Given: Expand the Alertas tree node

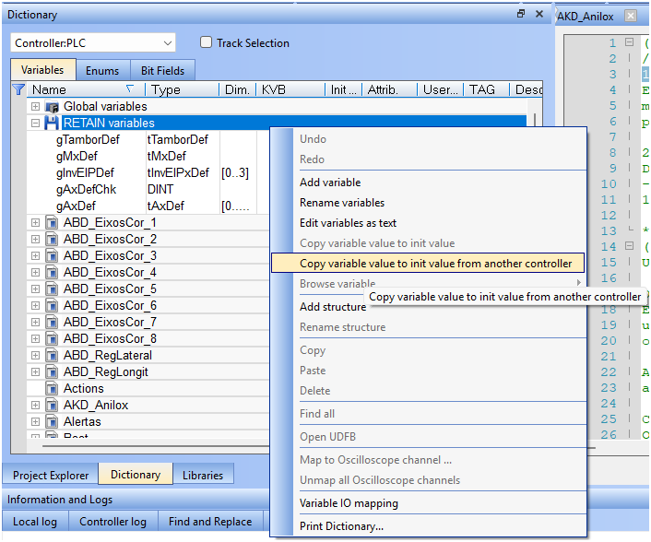Looking at the screenshot, I should (x=35, y=422).
